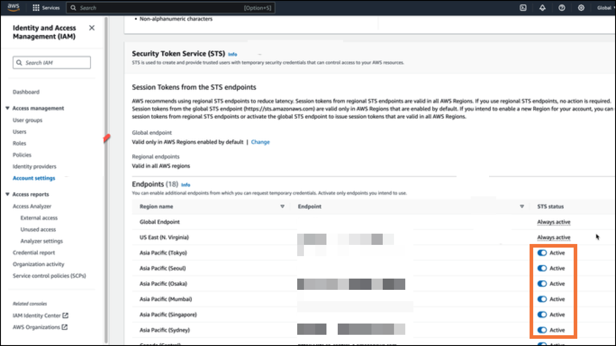The height and width of the screenshot is (346, 616).
Task: Open IAM Identity Center external link
Action: [x=41, y=316]
